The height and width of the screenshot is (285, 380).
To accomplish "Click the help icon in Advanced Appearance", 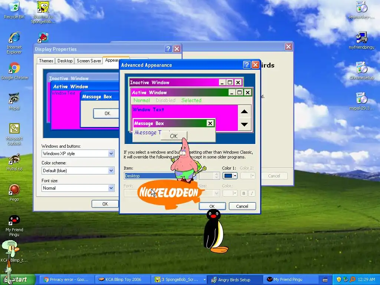I will point(246,65).
